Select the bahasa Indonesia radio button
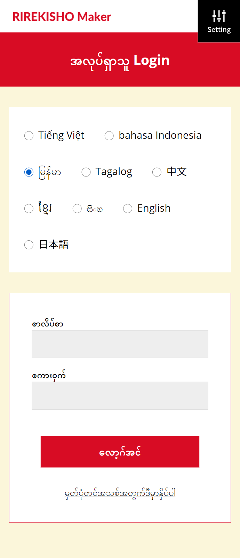Viewport: 240px width, 558px height. (109, 136)
